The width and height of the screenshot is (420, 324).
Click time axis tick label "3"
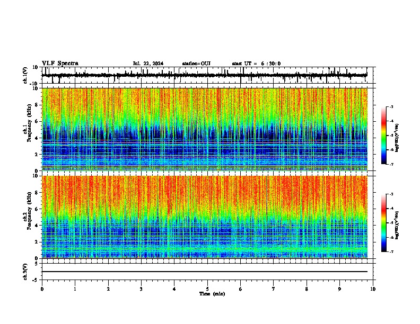click(141, 289)
